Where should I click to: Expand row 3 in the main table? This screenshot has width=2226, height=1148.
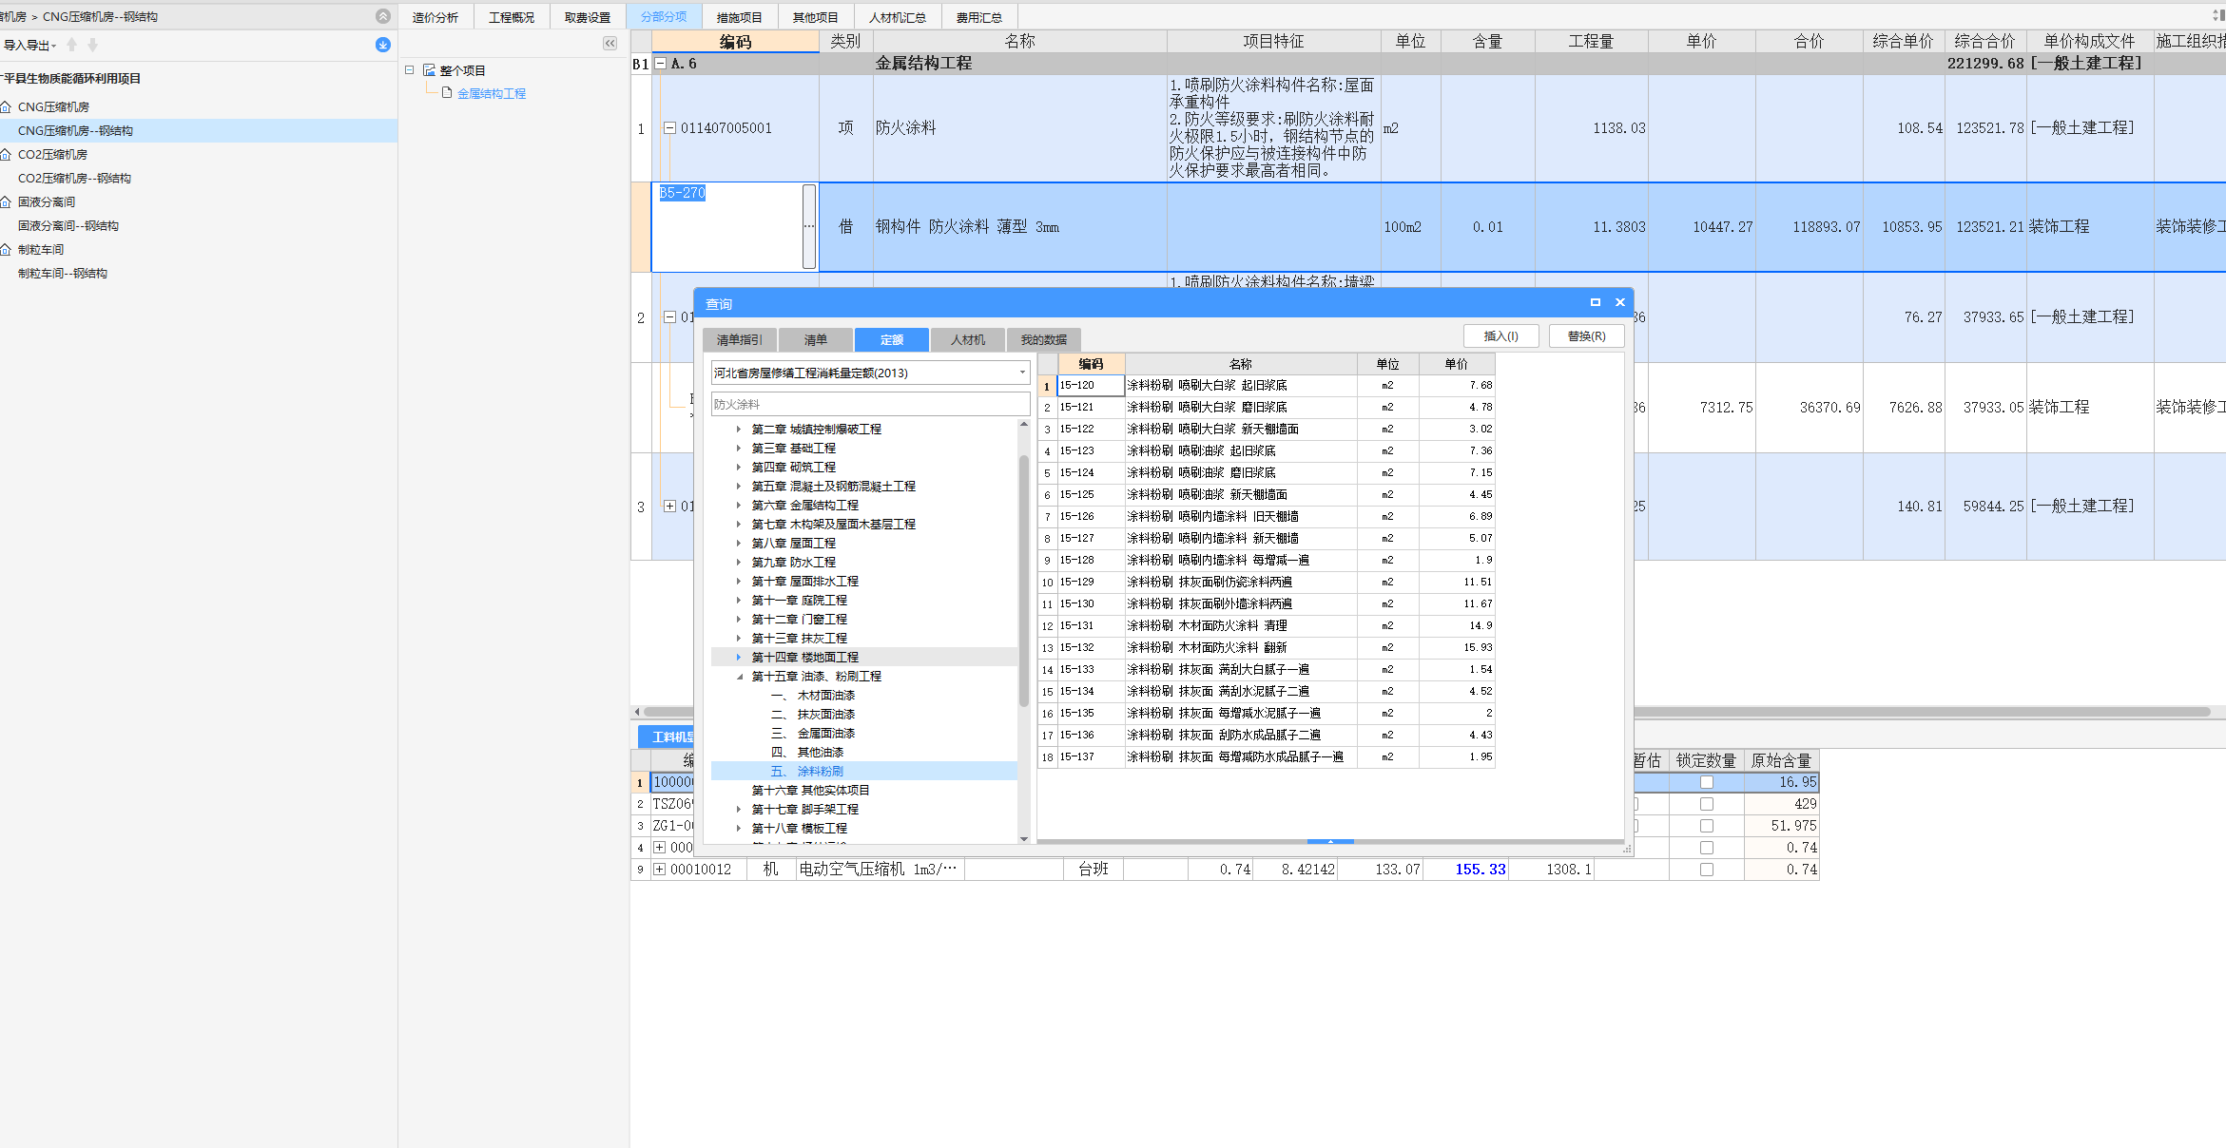pos(669,507)
